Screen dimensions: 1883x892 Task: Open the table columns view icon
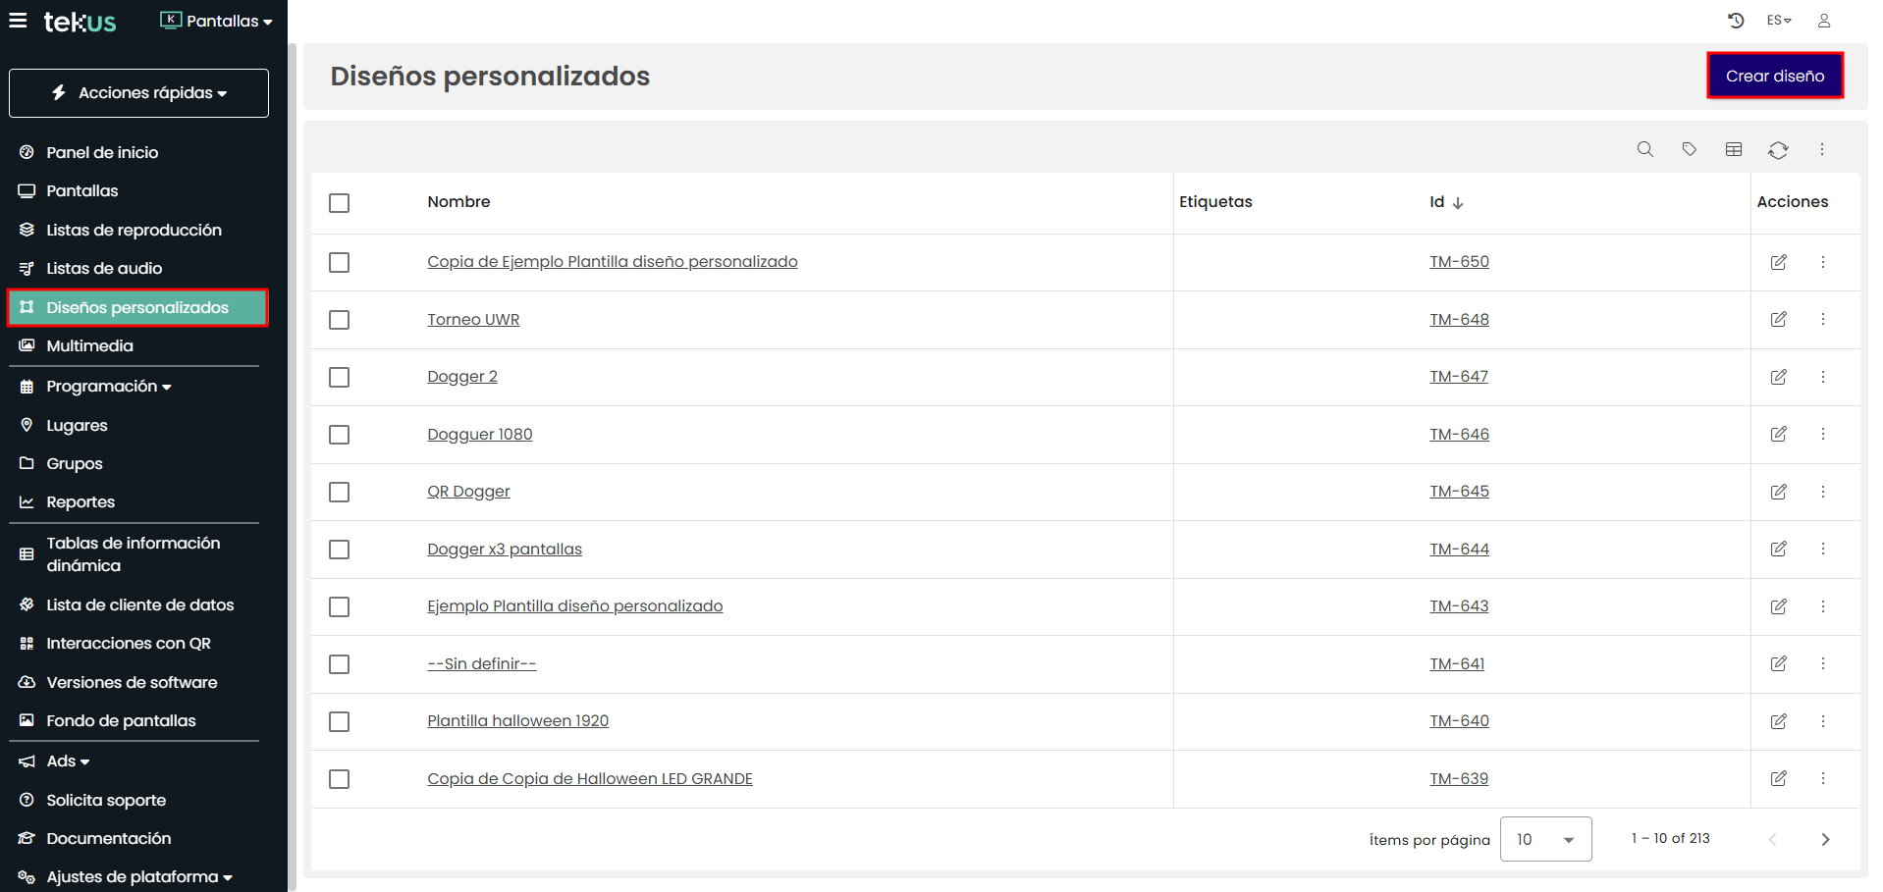click(x=1734, y=149)
